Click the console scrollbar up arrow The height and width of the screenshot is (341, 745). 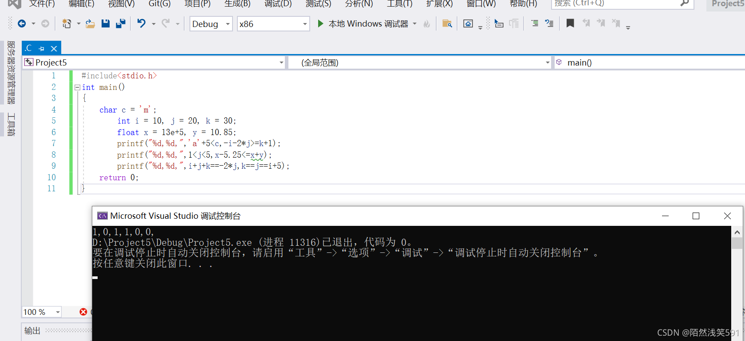pos(737,232)
